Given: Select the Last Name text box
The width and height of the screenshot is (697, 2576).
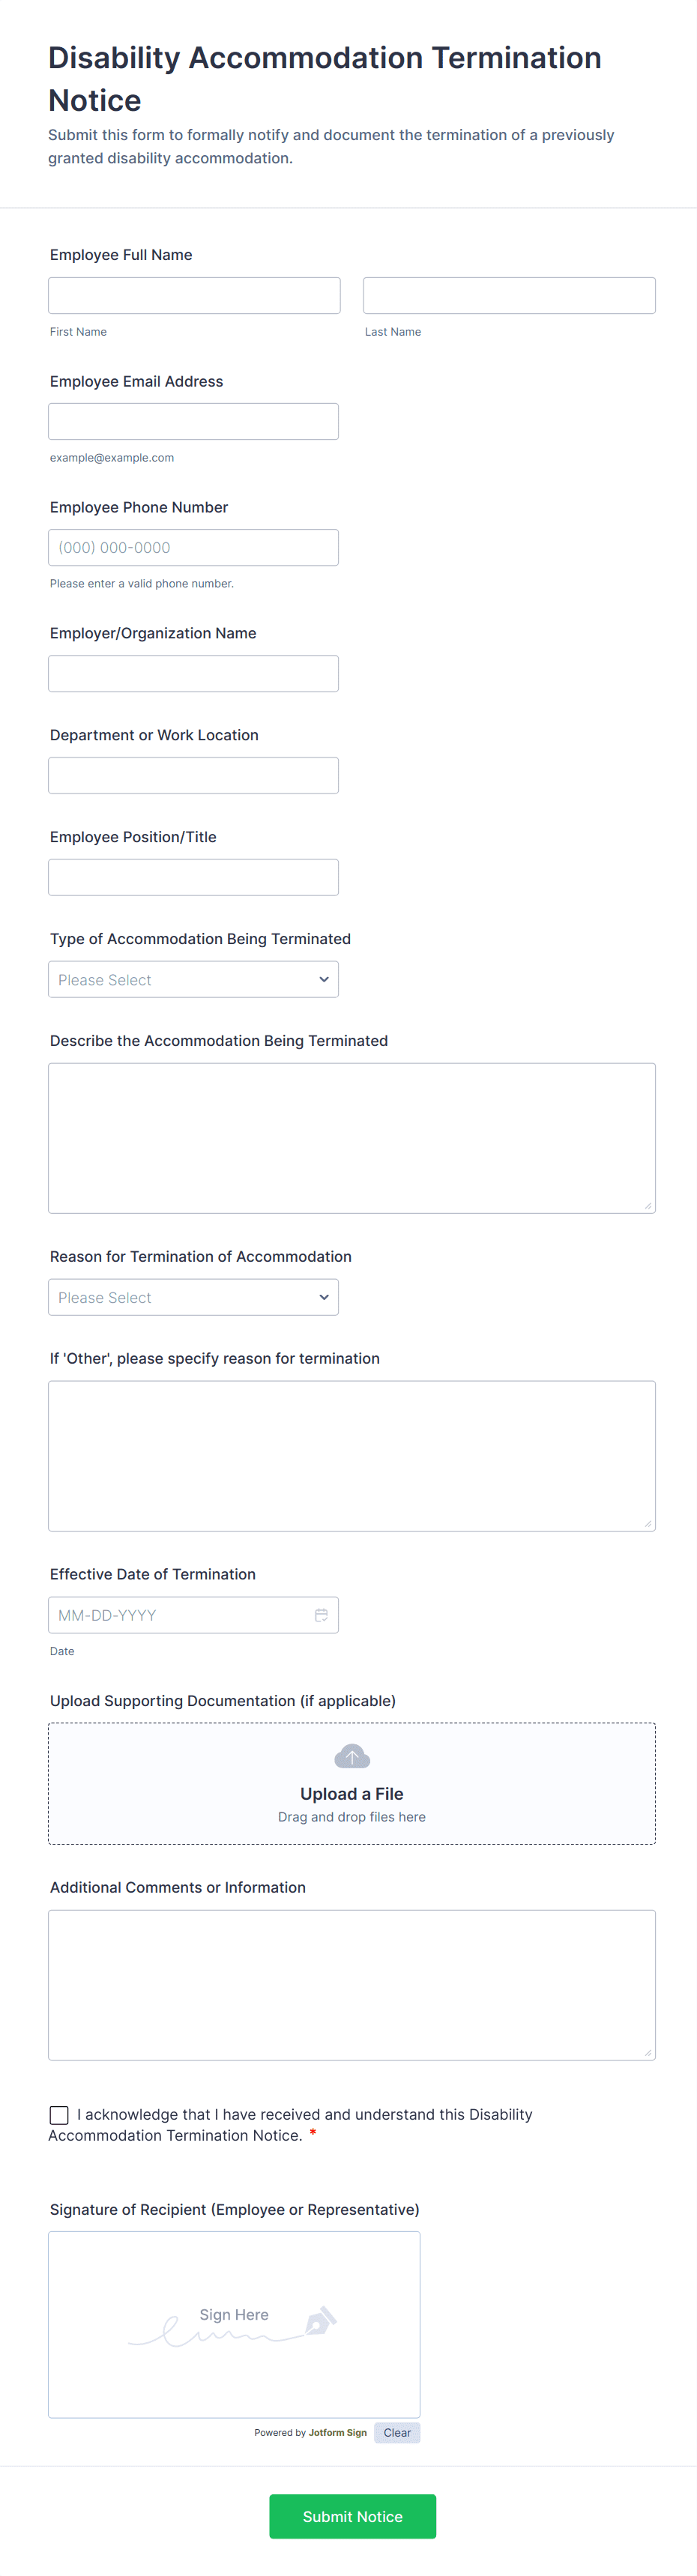Looking at the screenshot, I should pyautogui.click(x=509, y=296).
